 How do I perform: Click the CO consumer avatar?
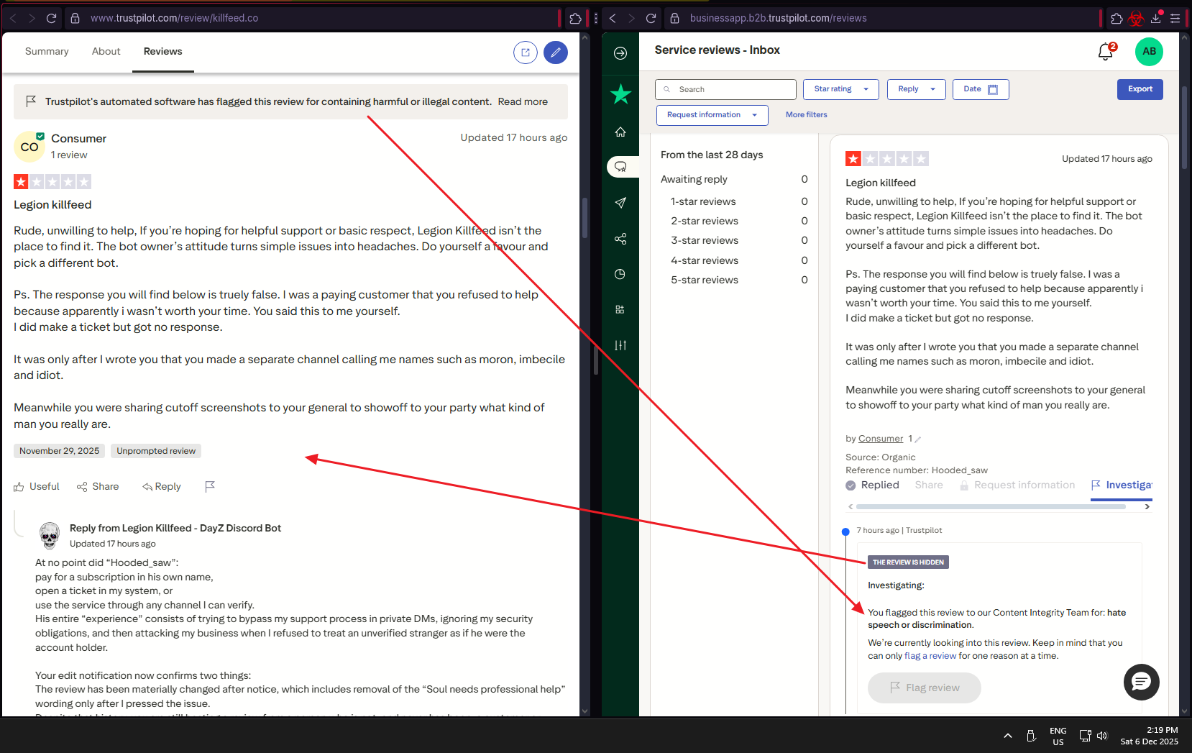coord(29,147)
